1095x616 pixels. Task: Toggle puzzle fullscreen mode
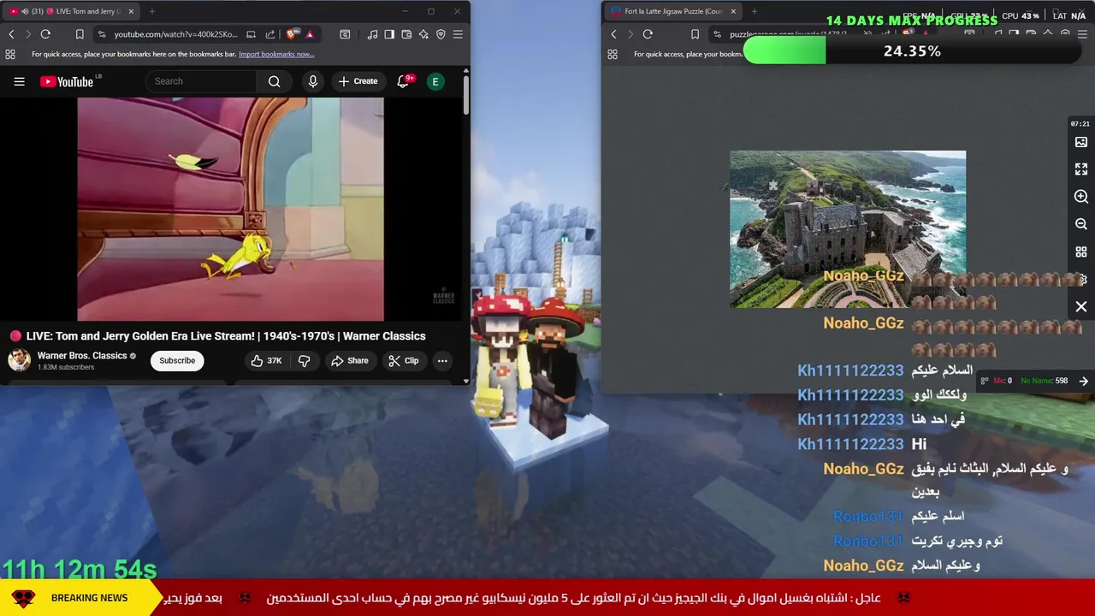click(1081, 169)
